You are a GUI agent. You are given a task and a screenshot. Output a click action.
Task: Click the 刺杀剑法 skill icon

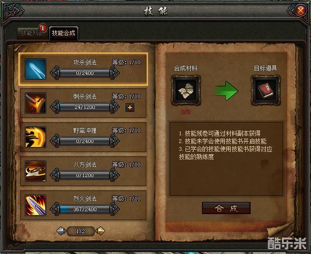36,103
